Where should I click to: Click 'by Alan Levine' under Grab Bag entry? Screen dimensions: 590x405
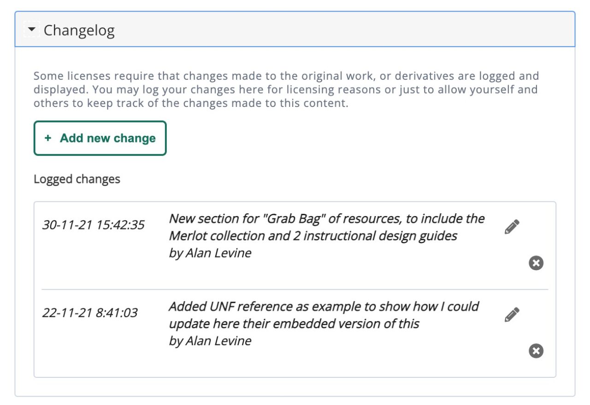point(210,253)
